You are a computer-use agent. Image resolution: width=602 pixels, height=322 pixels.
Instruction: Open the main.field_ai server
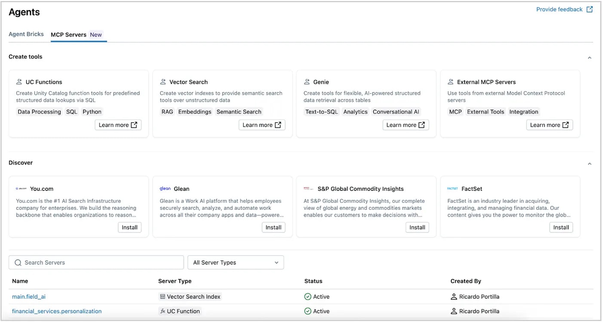tap(29, 297)
